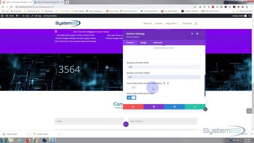
Task: Click the blue redo button
Action: point(174,107)
